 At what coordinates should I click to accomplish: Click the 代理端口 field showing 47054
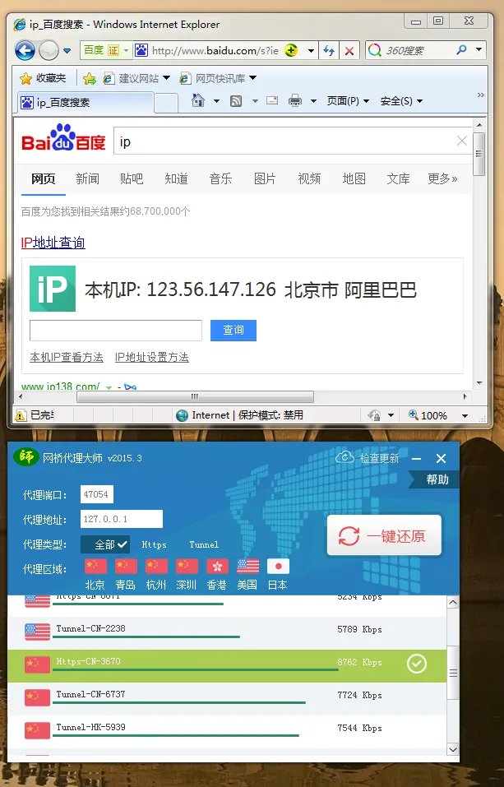(x=96, y=494)
